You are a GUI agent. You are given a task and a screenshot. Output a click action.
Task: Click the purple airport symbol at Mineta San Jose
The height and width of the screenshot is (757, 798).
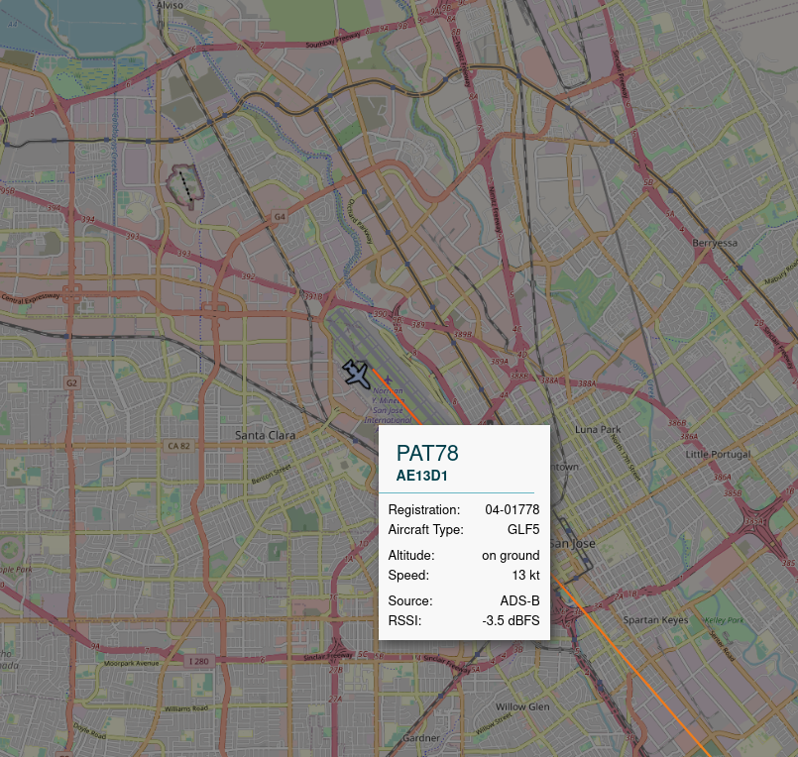[388, 379]
